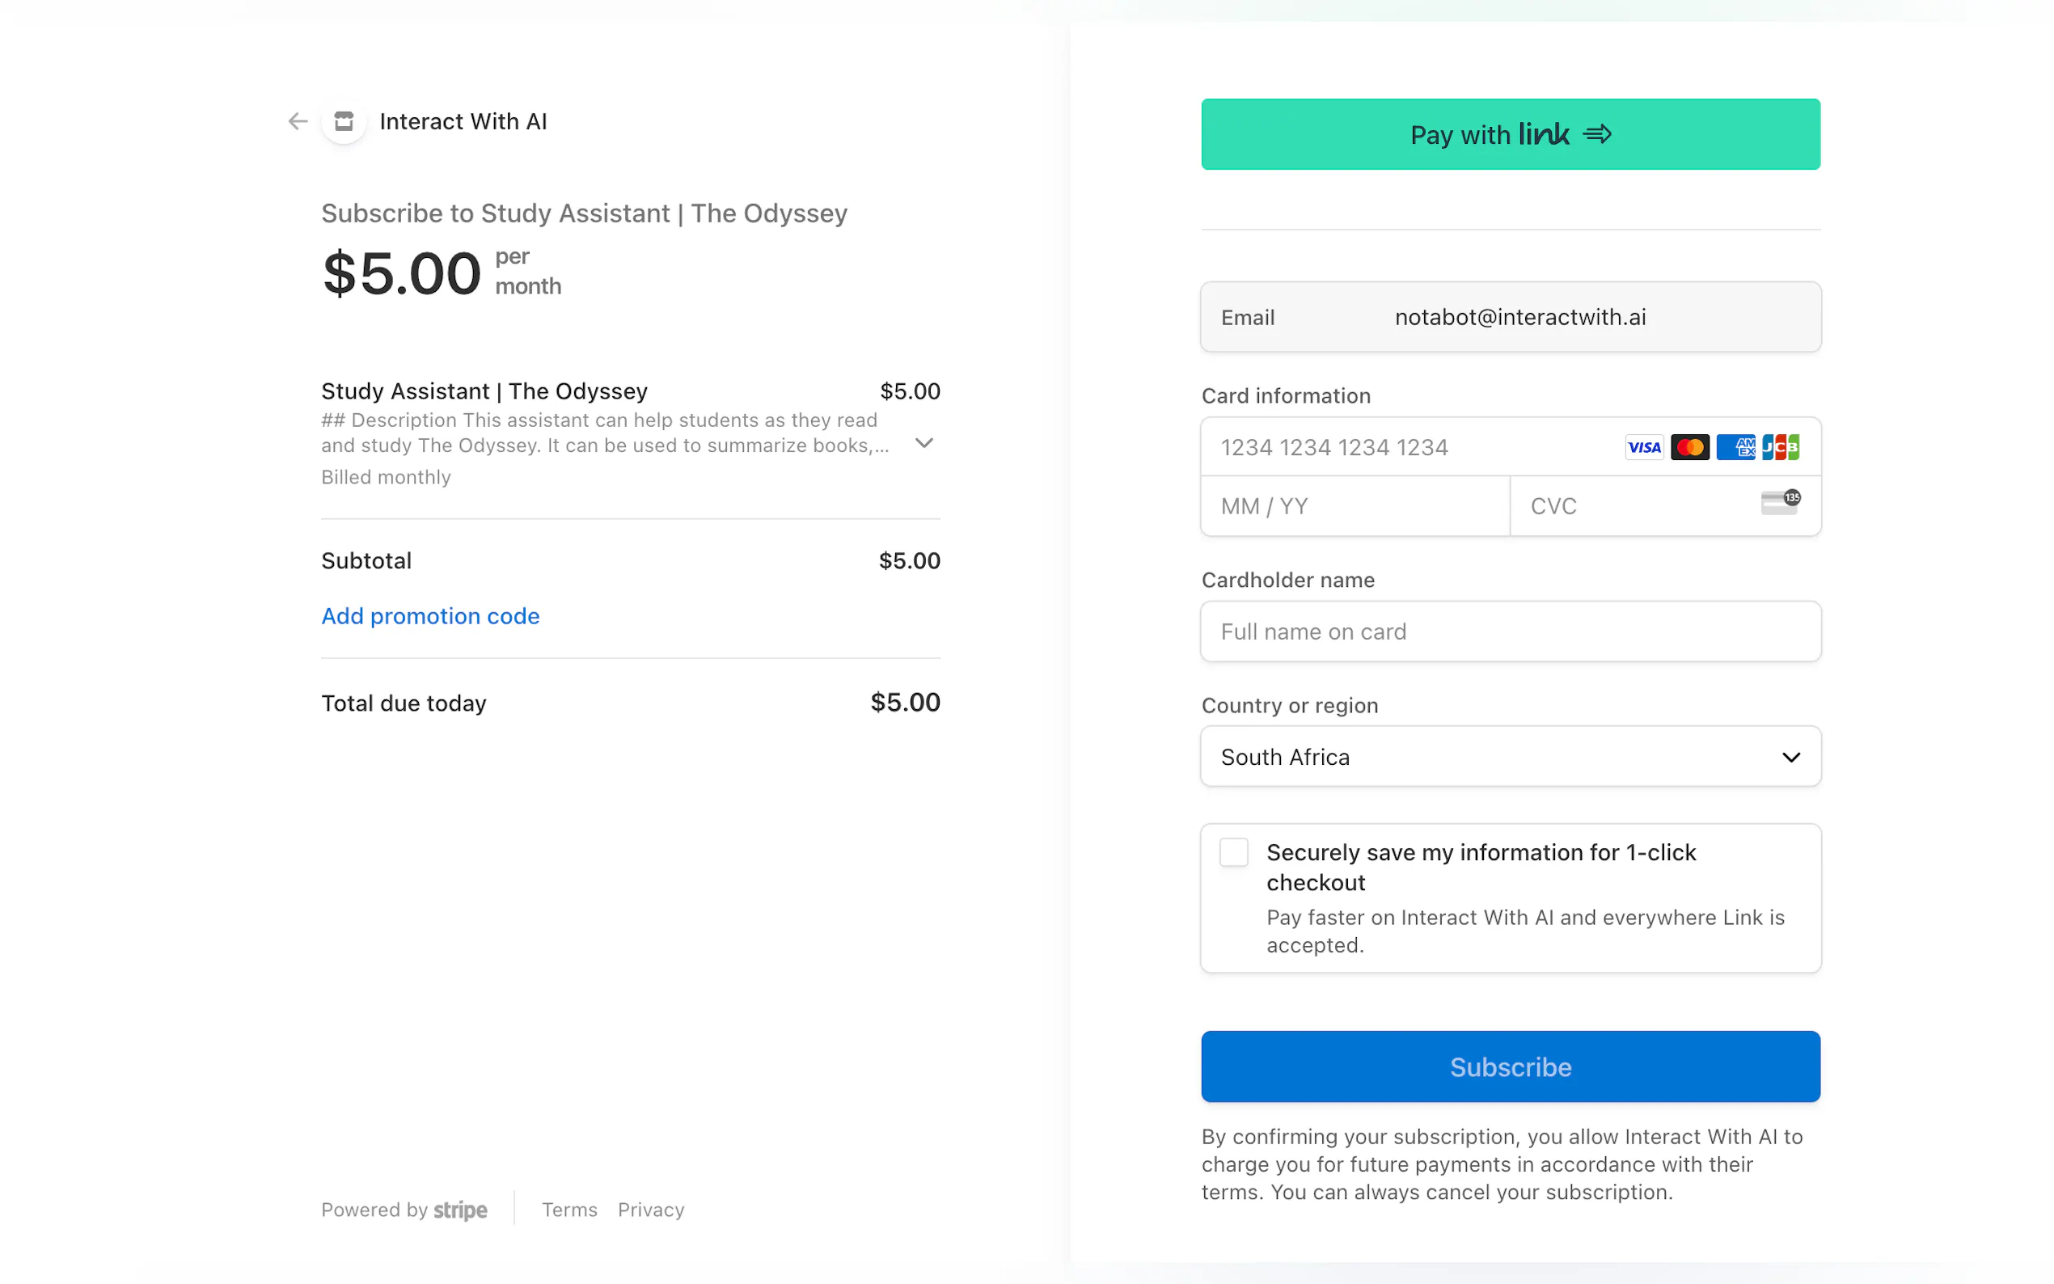
Task: Expand the product description chevron
Action: (x=923, y=443)
